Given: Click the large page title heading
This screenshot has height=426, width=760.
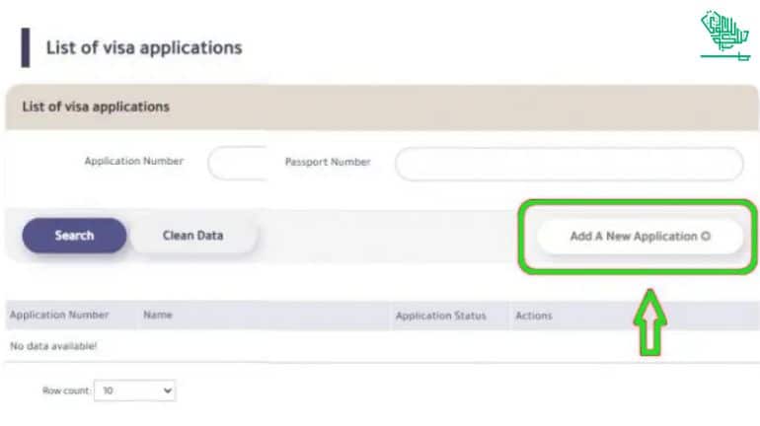Looking at the screenshot, I should (144, 47).
